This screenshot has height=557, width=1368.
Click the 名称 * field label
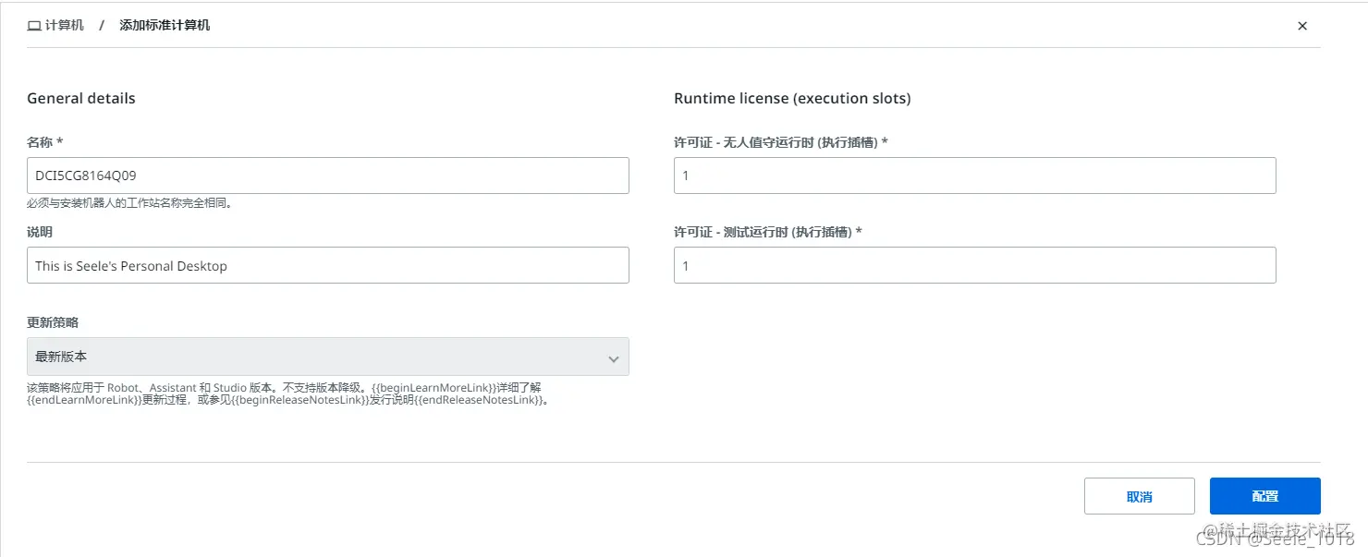click(45, 142)
